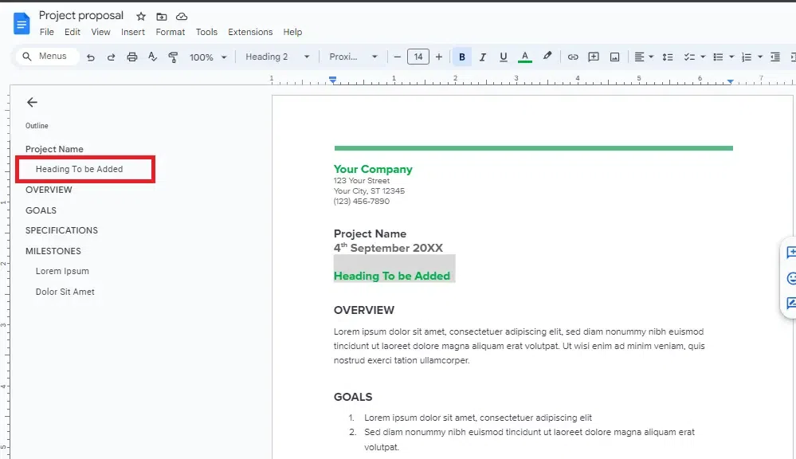Insert a bulleted list

718,57
